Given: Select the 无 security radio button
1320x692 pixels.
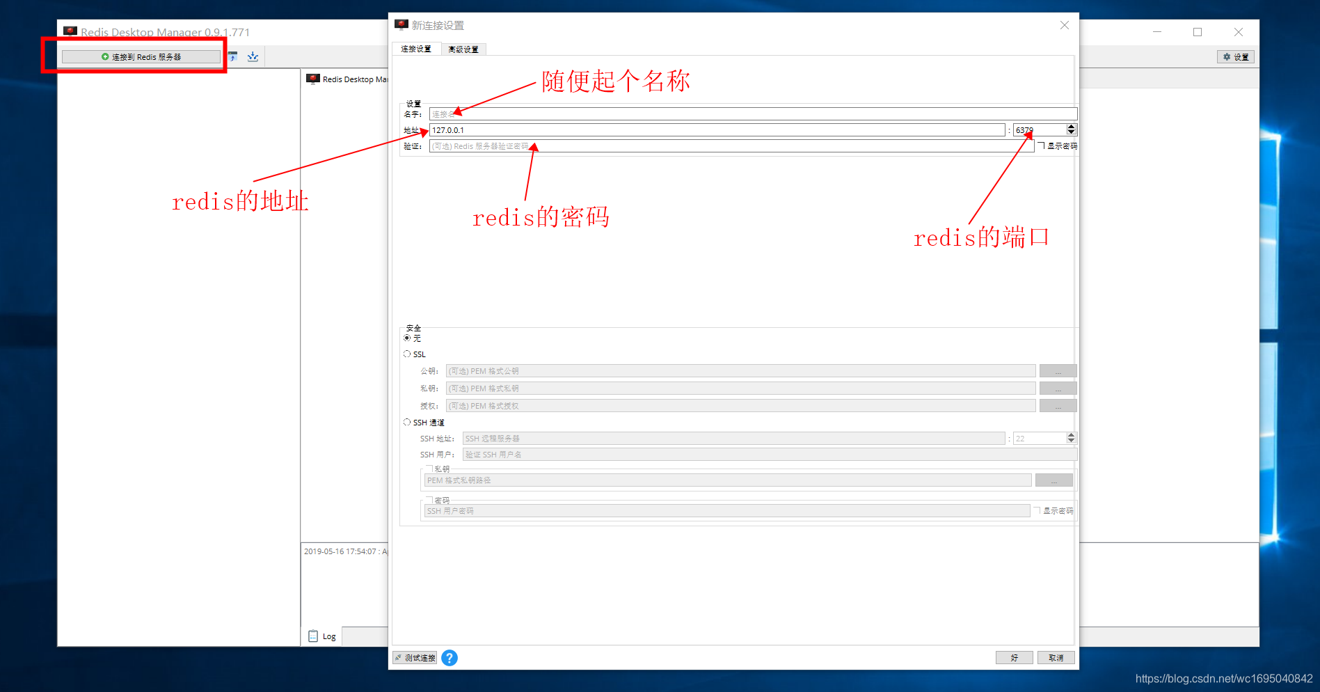Looking at the screenshot, I should 407,338.
